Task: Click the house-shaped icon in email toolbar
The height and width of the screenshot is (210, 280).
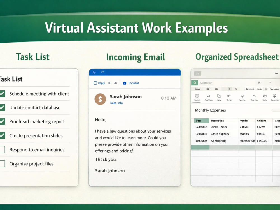Action: [x=116, y=83]
